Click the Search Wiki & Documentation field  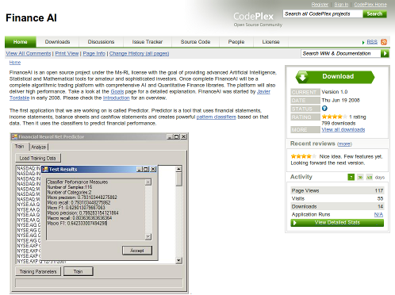coord(341,53)
